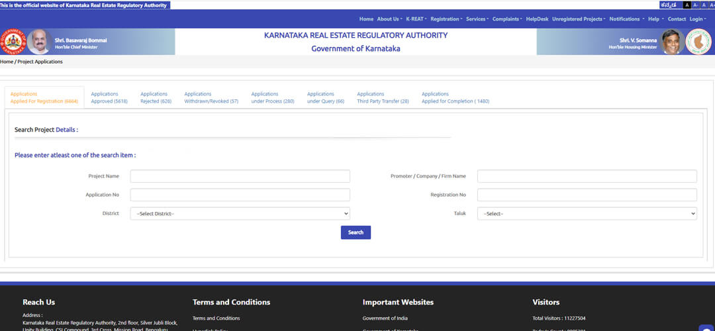Switch to Applications Withdrawn/Revoked tab
The height and width of the screenshot is (331, 715).
tap(211, 97)
